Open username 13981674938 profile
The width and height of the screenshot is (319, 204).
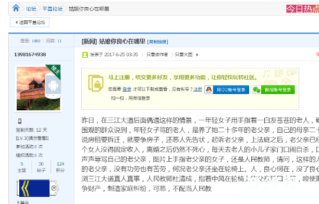[x=30, y=55]
